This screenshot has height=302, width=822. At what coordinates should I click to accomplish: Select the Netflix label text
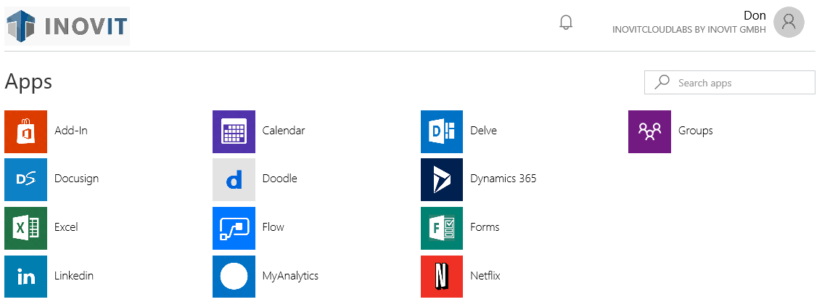[x=485, y=276]
